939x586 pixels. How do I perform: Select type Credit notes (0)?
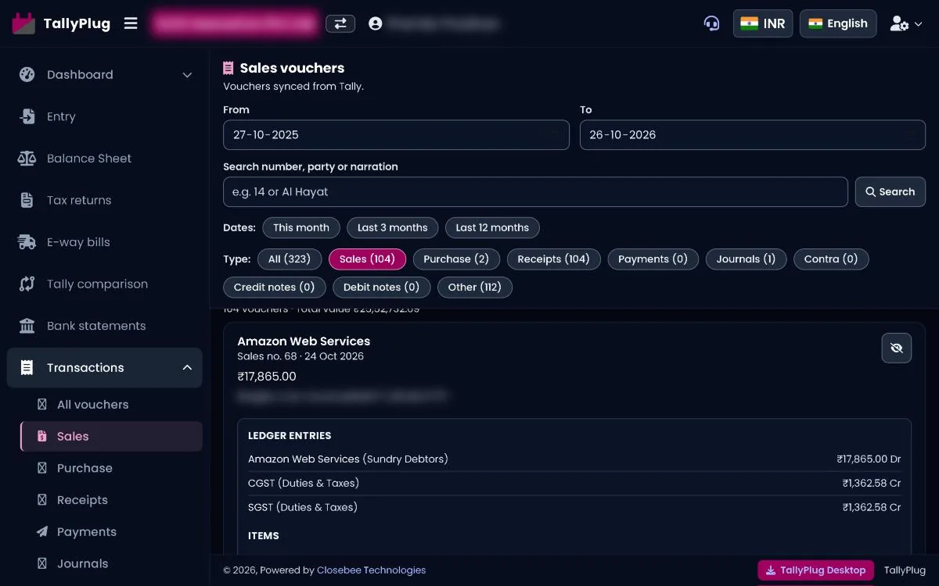(x=274, y=288)
